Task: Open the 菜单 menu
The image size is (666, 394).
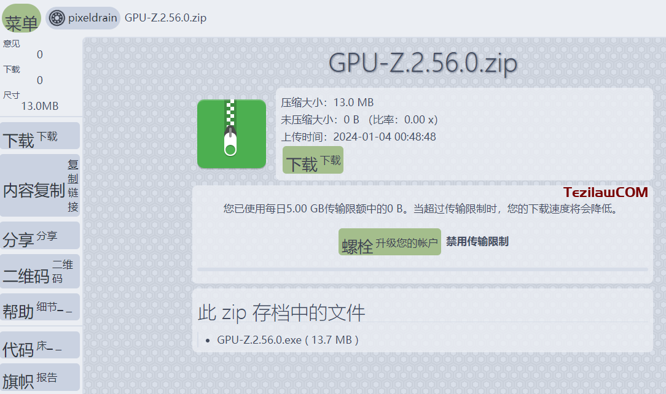Action: point(22,18)
